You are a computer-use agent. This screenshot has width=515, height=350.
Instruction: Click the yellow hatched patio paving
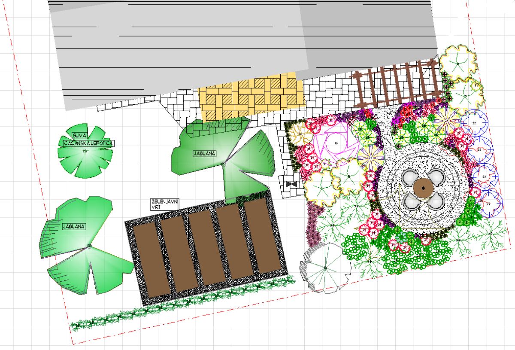tap(252, 98)
